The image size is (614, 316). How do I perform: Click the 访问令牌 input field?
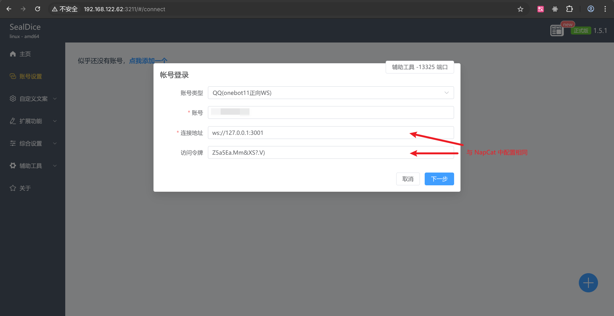[x=307, y=152]
